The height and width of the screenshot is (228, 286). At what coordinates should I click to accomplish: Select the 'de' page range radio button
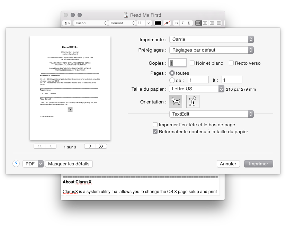pyautogui.click(x=172, y=80)
